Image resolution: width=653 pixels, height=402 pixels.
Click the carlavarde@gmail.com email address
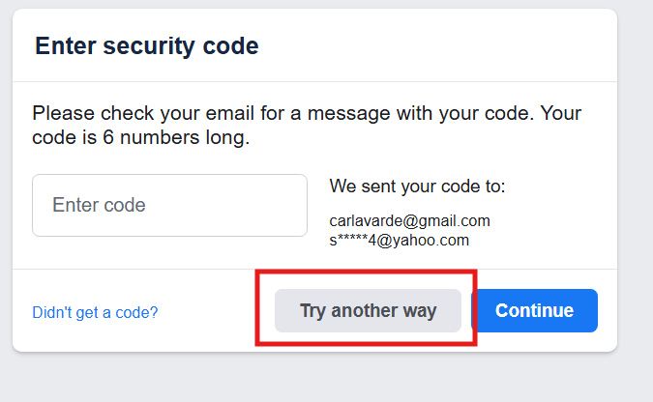(x=409, y=220)
